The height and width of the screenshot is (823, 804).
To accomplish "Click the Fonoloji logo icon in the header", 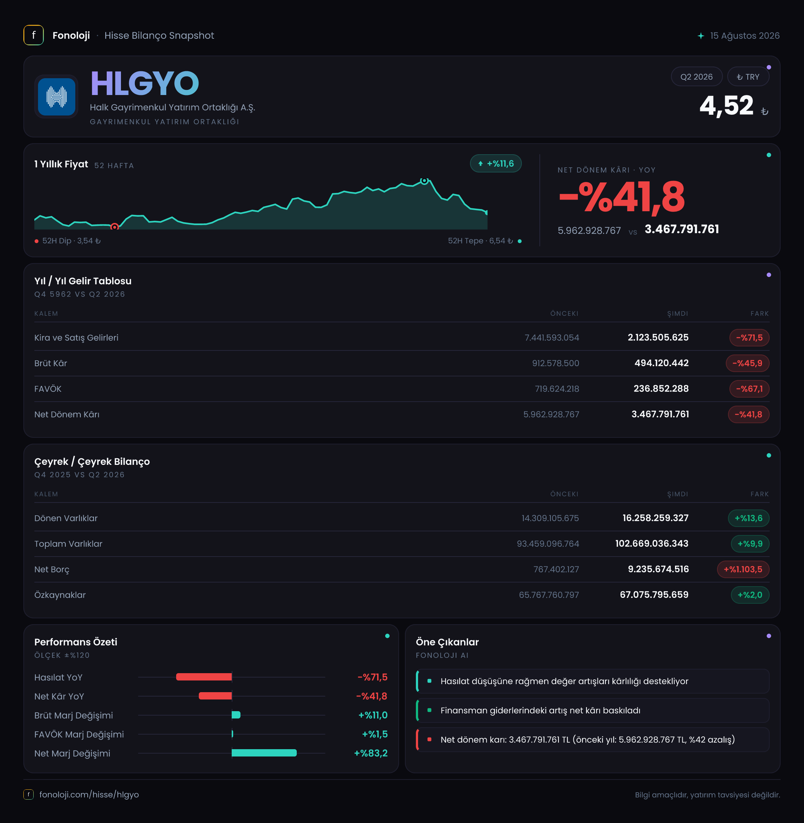I will [33, 35].
